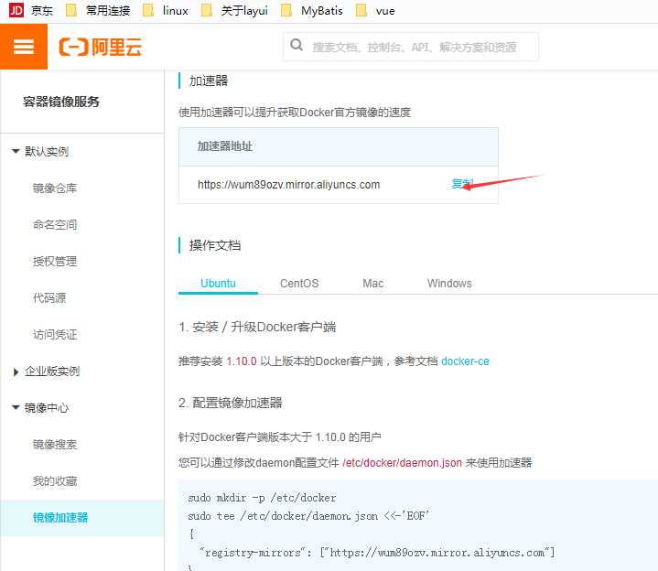Switch to the Mac tab
Image resolution: width=658 pixels, height=571 pixels.
tap(373, 283)
